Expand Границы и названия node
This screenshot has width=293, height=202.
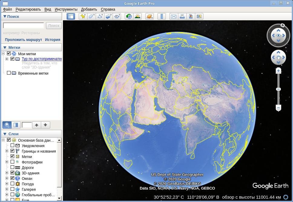pos(7,151)
